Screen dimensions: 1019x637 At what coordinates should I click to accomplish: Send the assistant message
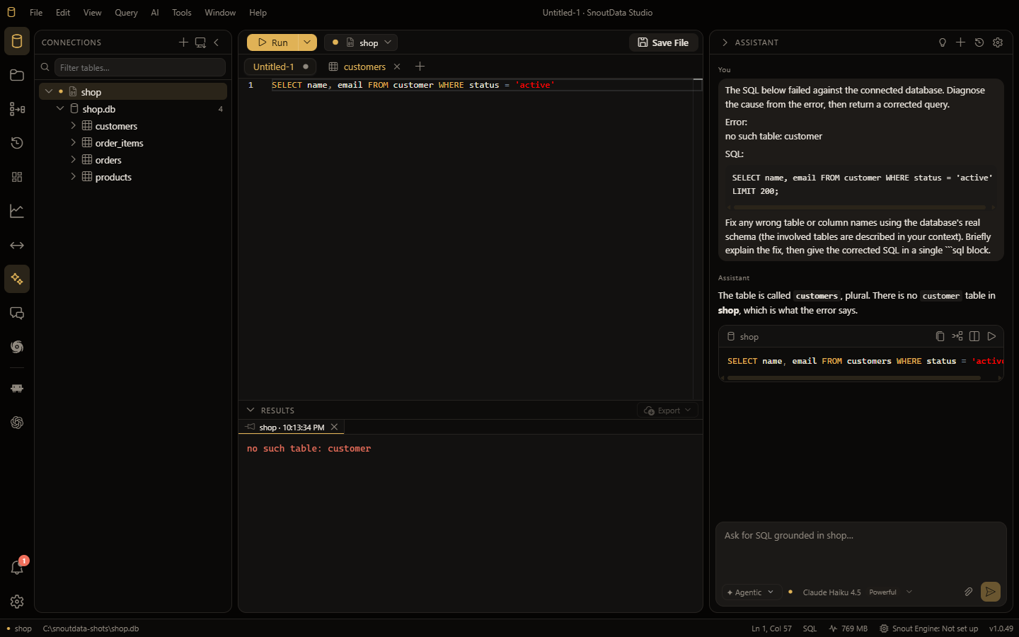(x=991, y=592)
